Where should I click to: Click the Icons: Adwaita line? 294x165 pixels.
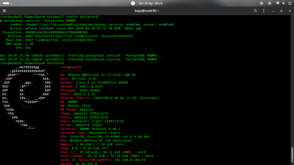coord(84,118)
